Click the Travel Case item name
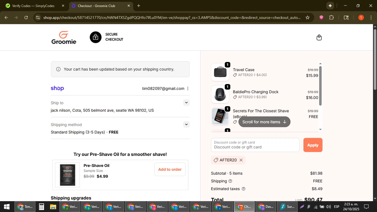 [x=244, y=70]
